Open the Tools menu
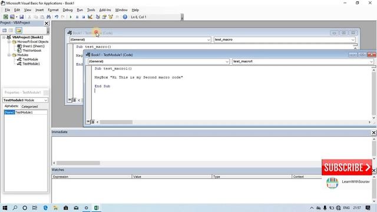The height and width of the screenshot is (212, 377). click(x=91, y=10)
